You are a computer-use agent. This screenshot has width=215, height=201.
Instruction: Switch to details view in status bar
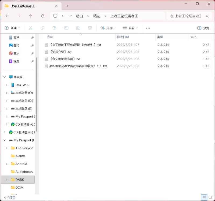[x=204, y=198]
